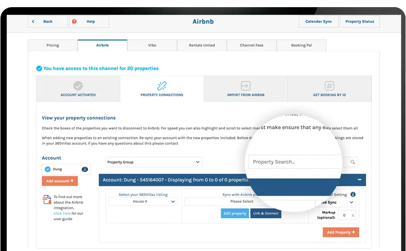The image size is (406, 251).
Task: Toggle the Dung account checkbox
Action: 48,169
